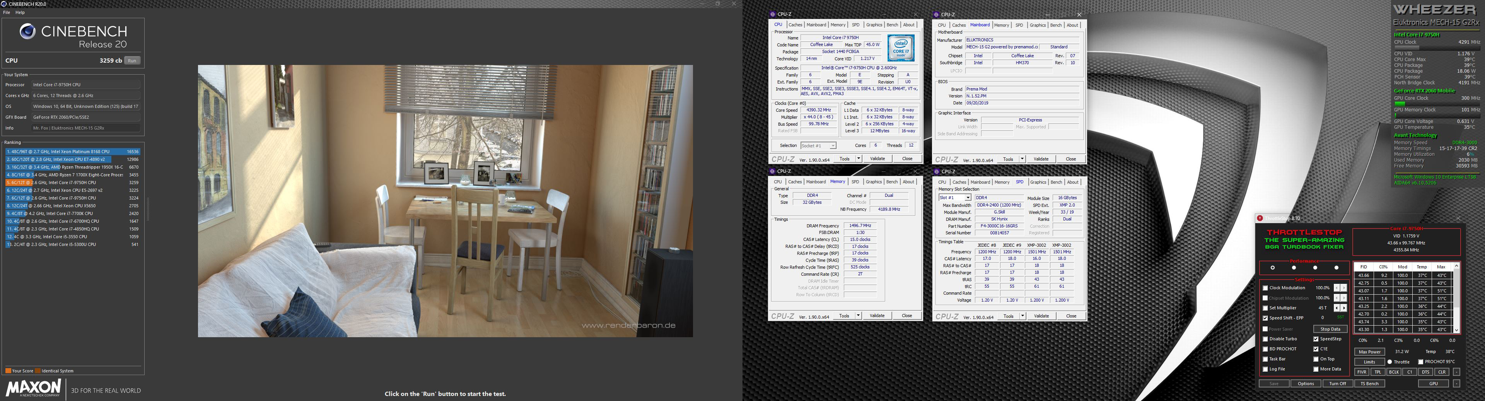Click the CPU-Z title icon of the CPU tab window
The width and height of the screenshot is (1485, 401).
tap(773, 14)
